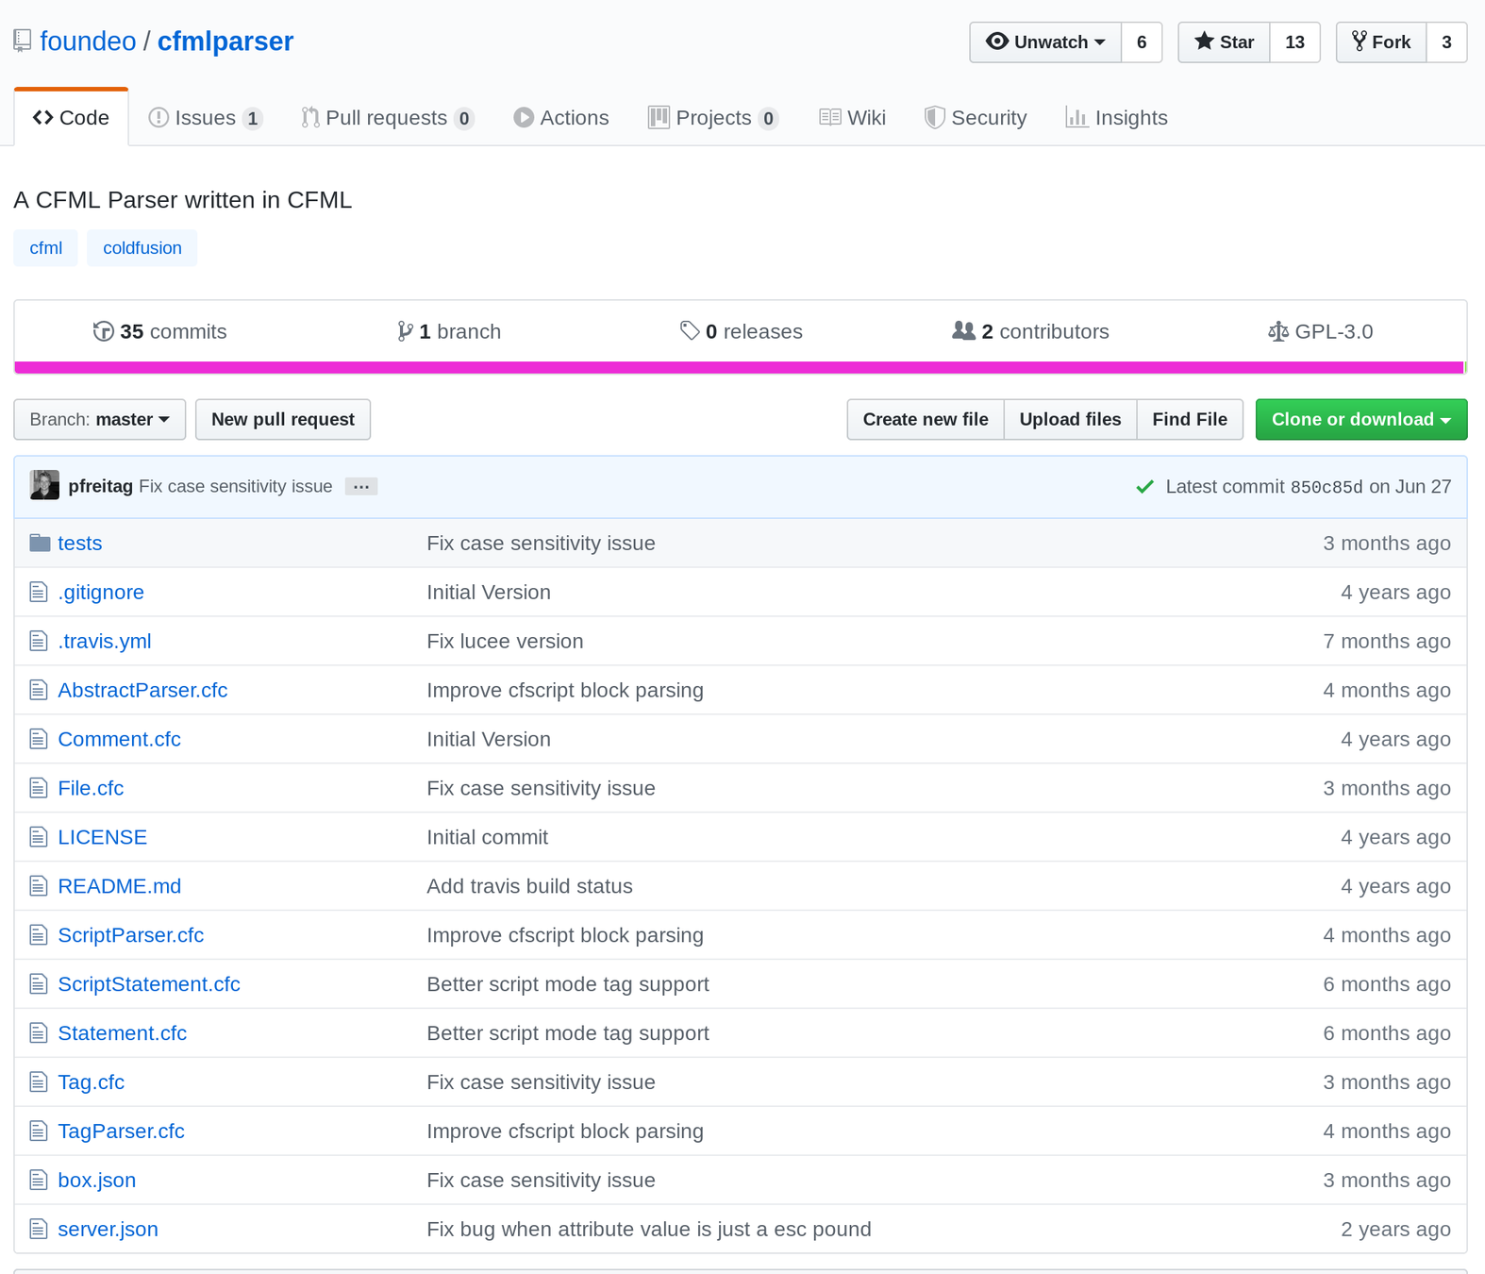Star this repository

1225,42
